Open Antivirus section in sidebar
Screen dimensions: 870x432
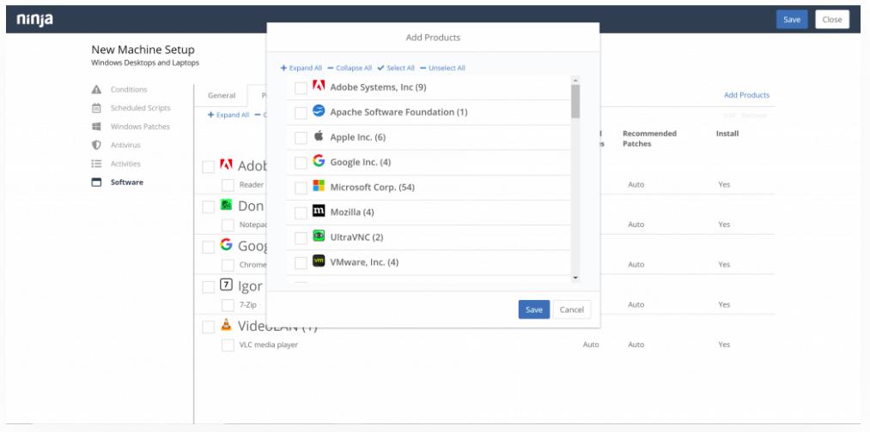tap(125, 145)
